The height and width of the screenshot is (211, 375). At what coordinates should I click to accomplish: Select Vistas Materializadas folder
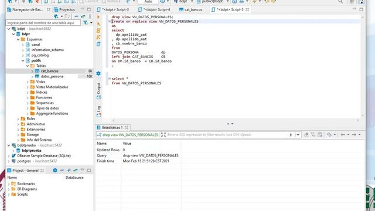click(x=52, y=87)
